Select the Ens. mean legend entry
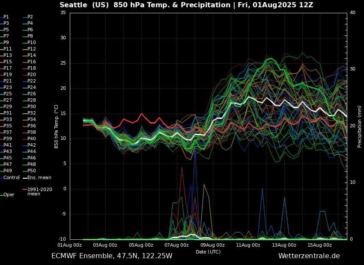364x265 pixels. click(x=39, y=177)
